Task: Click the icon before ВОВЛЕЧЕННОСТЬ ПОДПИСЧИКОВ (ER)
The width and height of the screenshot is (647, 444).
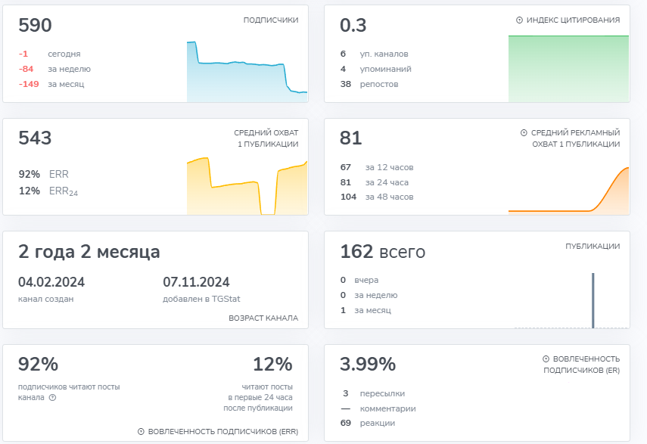Action: click(546, 359)
